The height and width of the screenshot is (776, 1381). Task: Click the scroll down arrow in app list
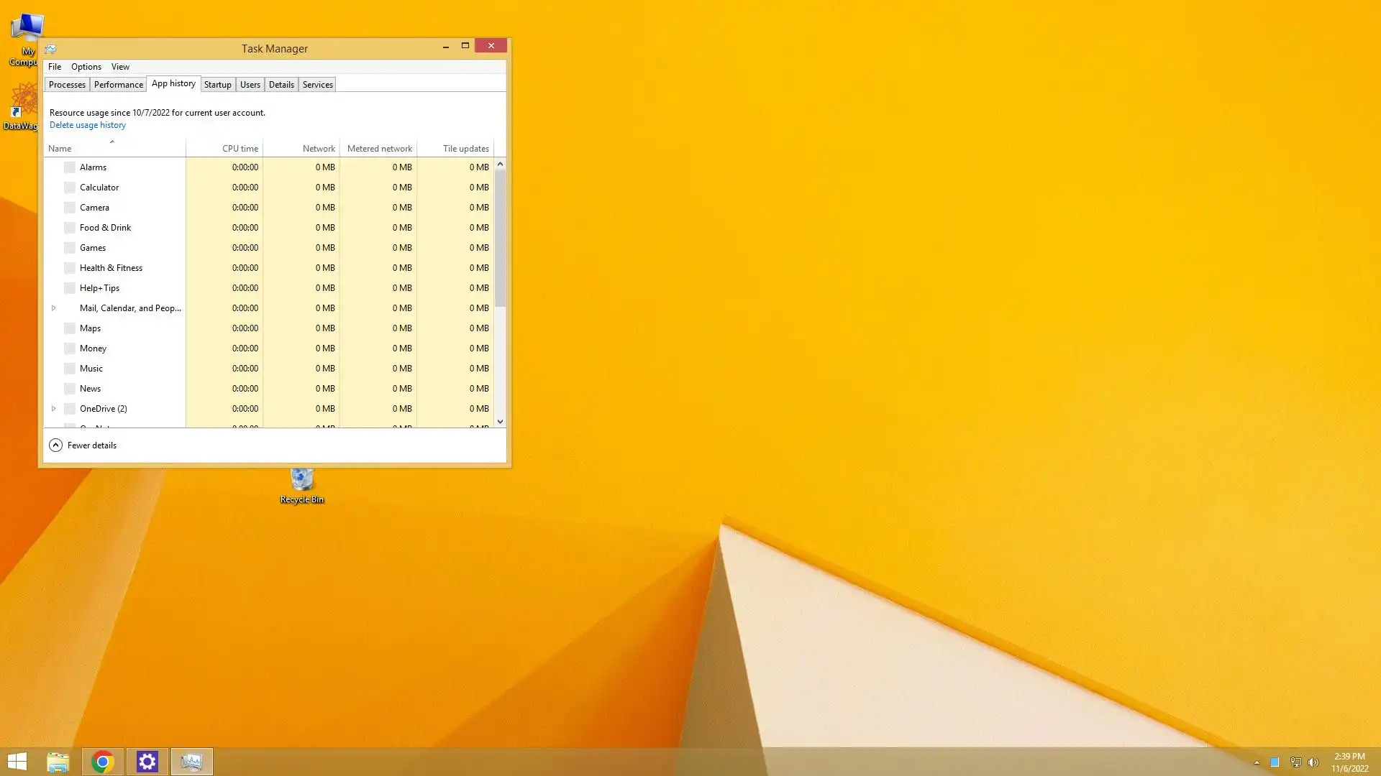(x=500, y=422)
